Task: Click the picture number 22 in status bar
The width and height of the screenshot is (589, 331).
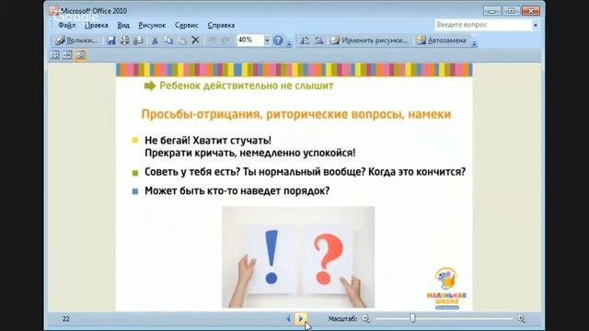Action: click(65, 319)
